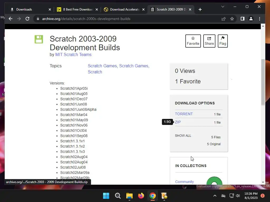Download via the TORRENT link
The image size is (270, 202).
184,114
